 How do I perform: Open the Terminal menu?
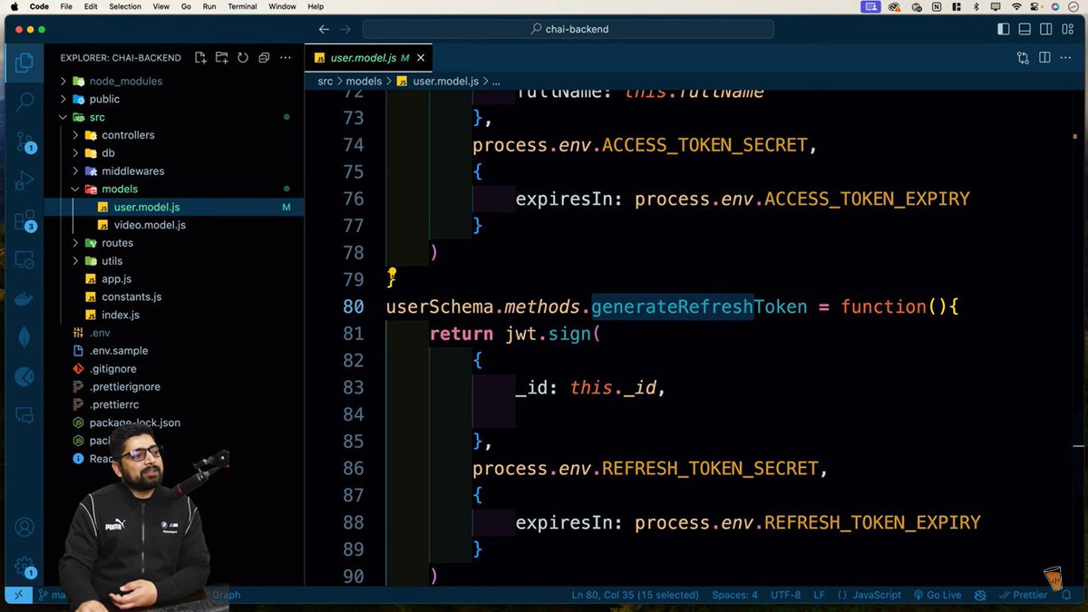(x=242, y=6)
